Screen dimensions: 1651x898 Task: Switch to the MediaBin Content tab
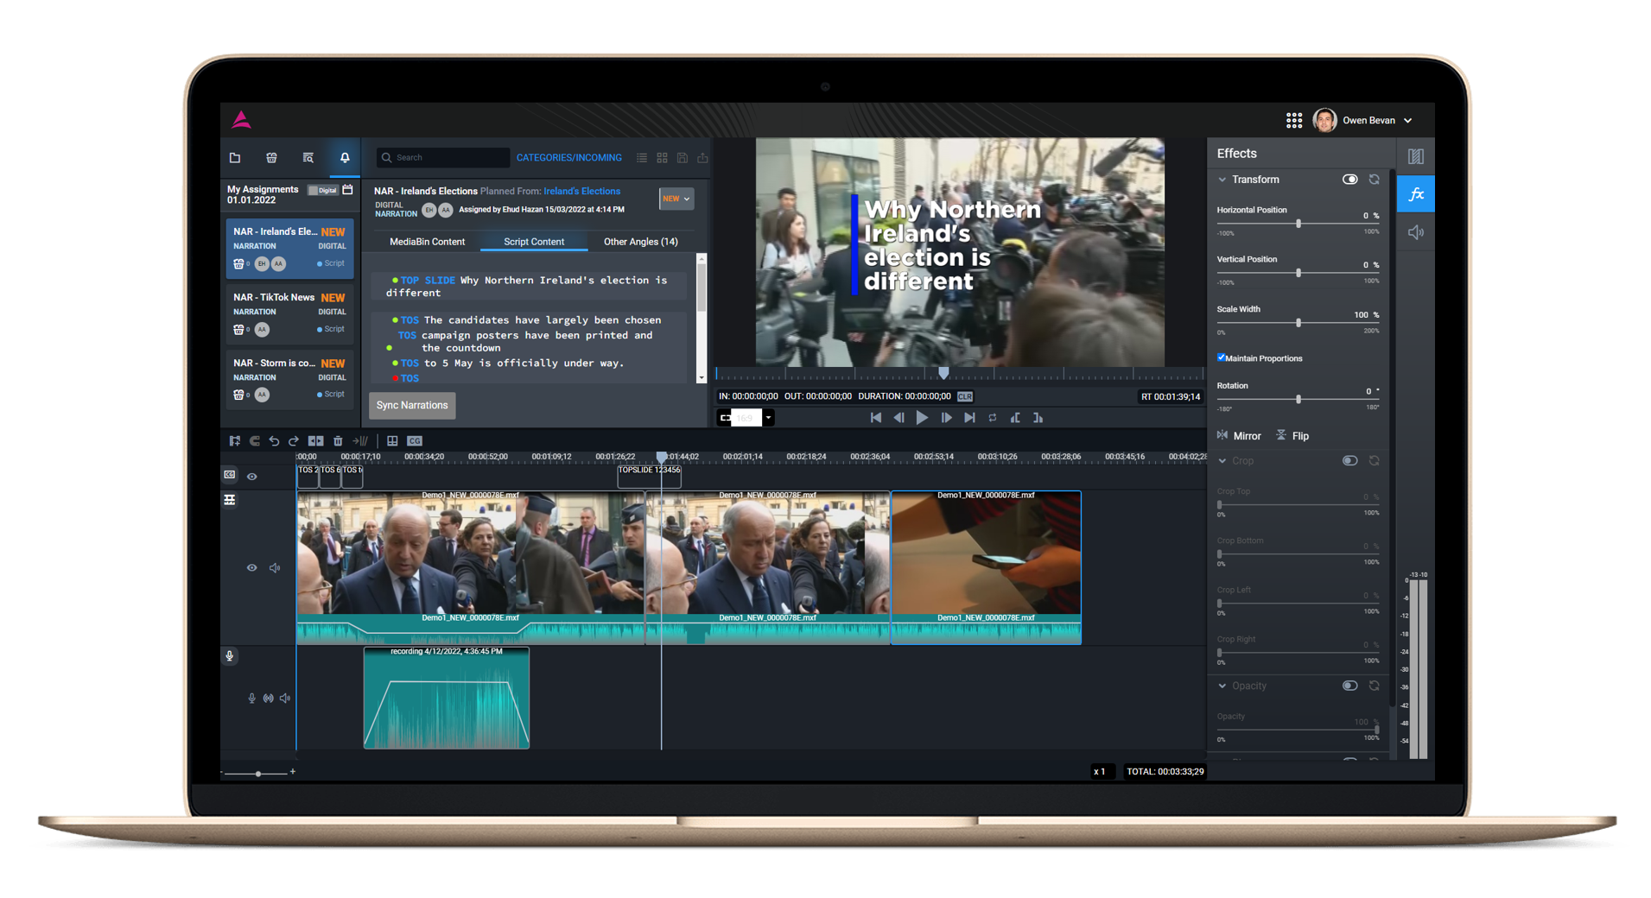427,242
